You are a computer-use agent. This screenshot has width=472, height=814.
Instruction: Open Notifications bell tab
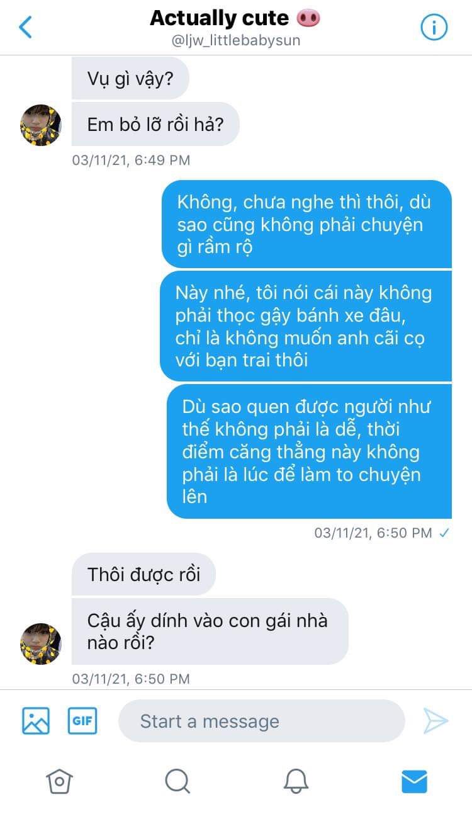pos(296,781)
